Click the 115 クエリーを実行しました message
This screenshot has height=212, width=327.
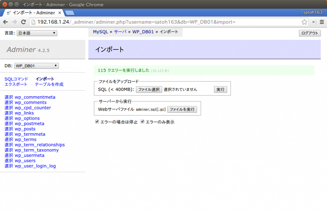124,71
